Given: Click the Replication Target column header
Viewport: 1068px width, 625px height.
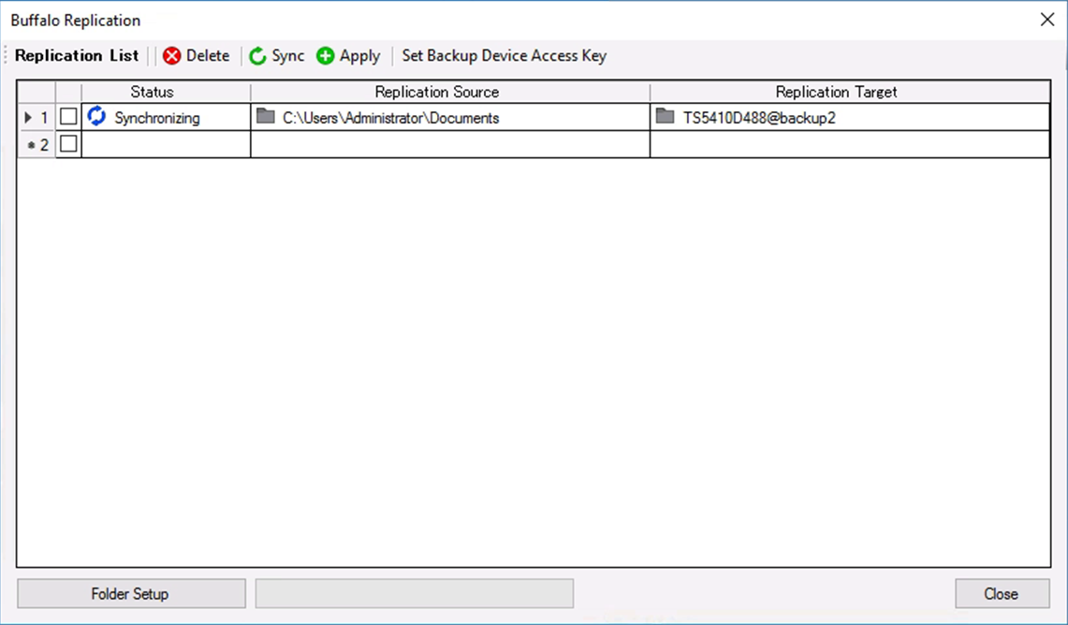Looking at the screenshot, I should pos(836,92).
